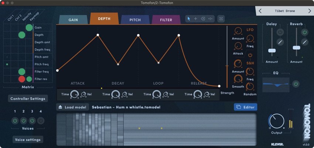Screen dimensions: 314x148
Task: Click the fit envelope view icon
Action: click(x=221, y=18)
